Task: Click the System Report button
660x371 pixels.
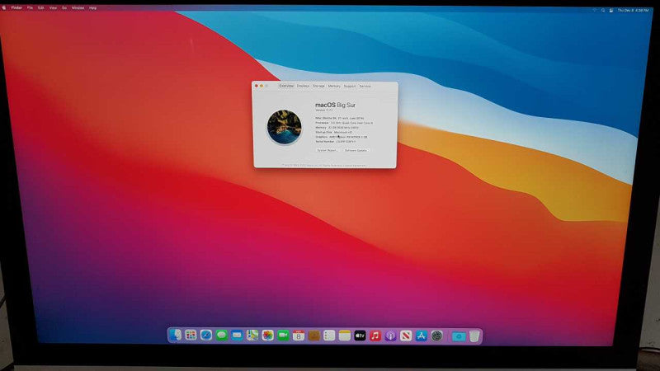Action: point(327,150)
